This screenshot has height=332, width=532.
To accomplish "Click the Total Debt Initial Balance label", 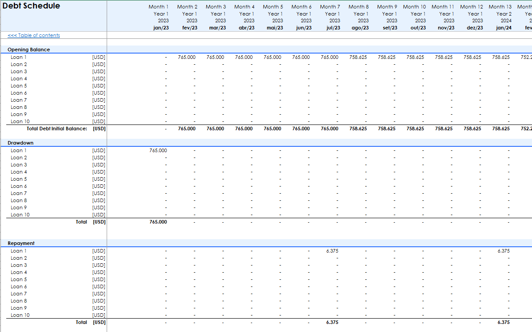I will point(57,129).
